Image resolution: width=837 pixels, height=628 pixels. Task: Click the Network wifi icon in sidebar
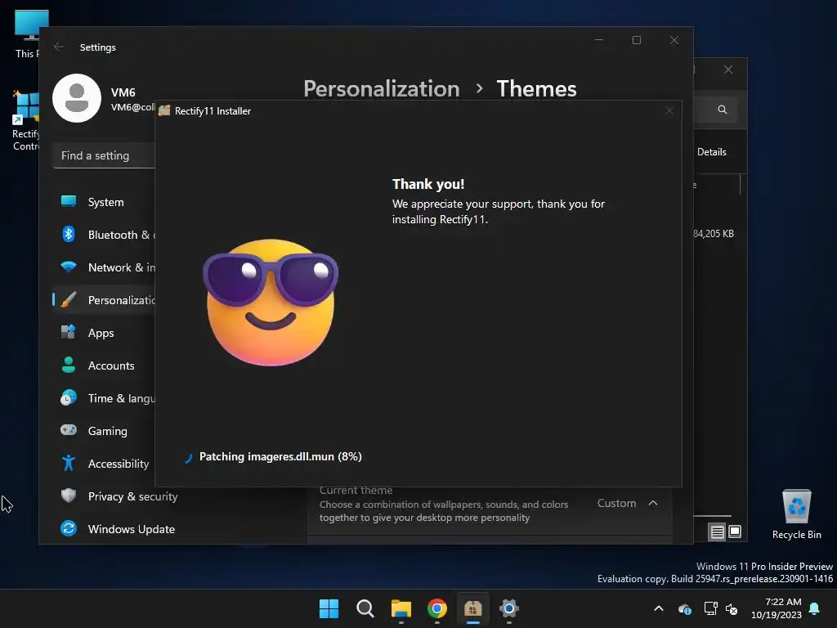(x=69, y=267)
